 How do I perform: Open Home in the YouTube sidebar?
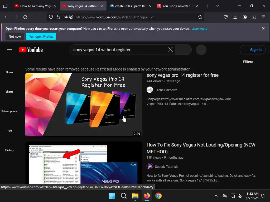click(x=9, y=72)
